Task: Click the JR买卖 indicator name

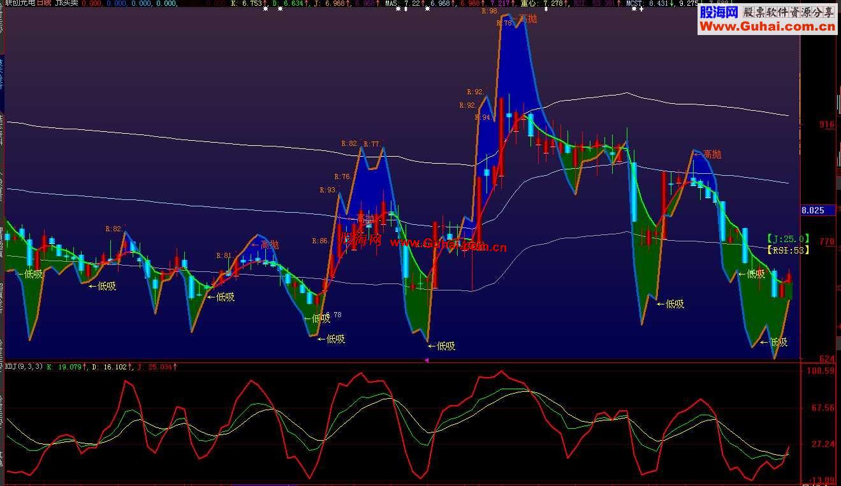Action: click(x=67, y=3)
